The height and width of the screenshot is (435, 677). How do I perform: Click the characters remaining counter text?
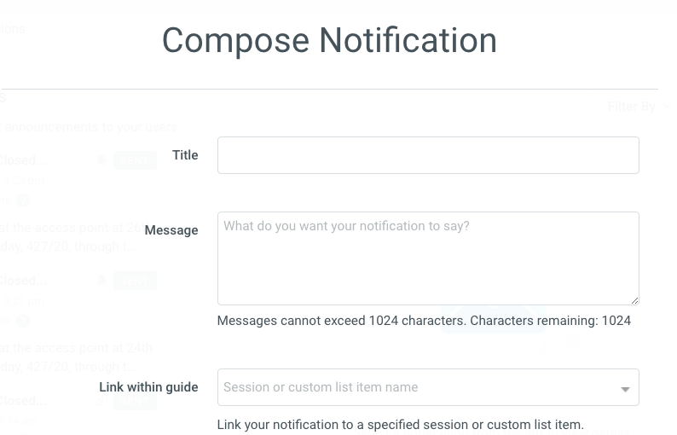pos(424,321)
